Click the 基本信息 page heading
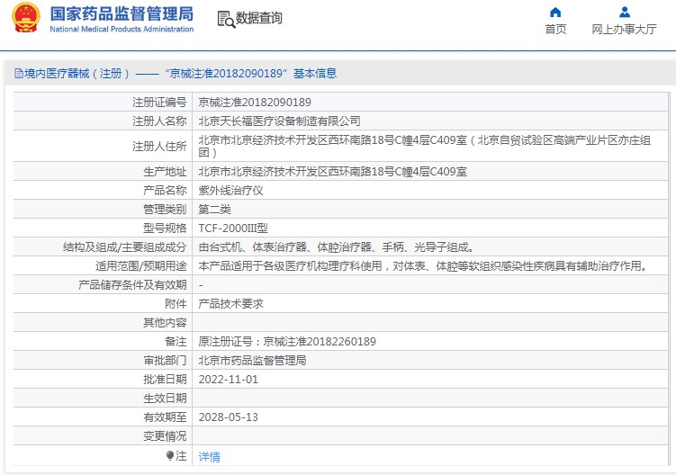The image size is (676, 475). pyautogui.click(x=315, y=74)
